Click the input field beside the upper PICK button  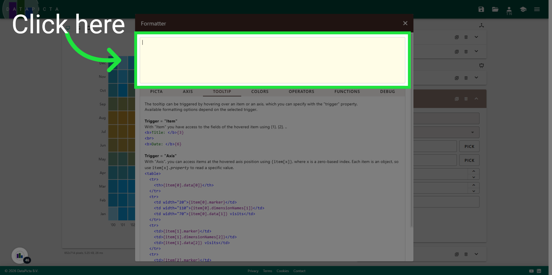pyautogui.click(x=435, y=146)
